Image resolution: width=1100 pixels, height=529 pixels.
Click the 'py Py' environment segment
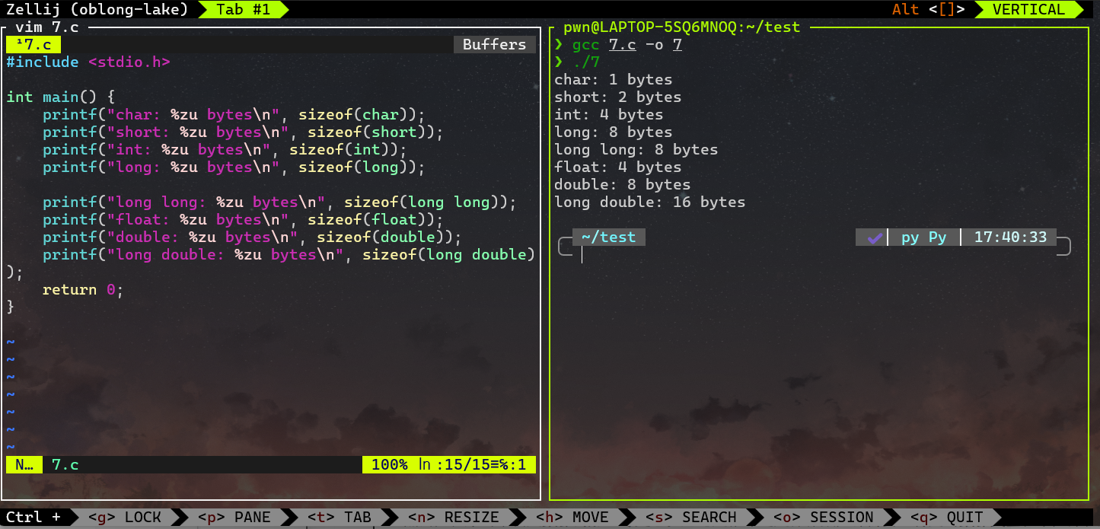click(x=923, y=237)
